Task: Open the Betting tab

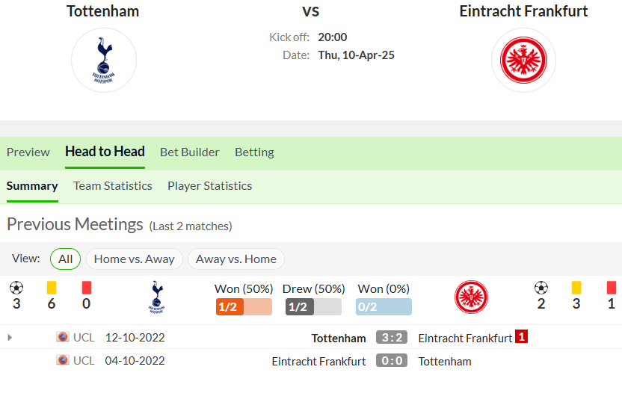Action: (254, 152)
